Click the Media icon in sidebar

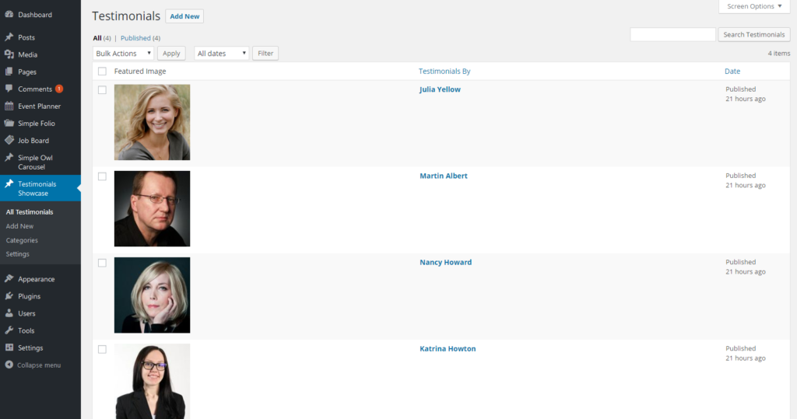pyautogui.click(x=9, y=54)
